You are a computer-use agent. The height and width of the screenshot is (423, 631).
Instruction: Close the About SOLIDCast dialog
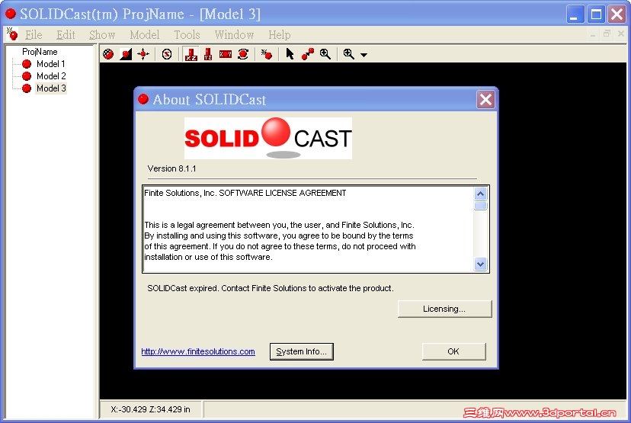[x=485, y=99]
